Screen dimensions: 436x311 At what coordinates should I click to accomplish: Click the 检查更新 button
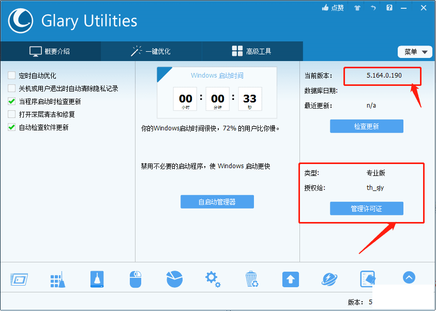click(x=367, y=126)
